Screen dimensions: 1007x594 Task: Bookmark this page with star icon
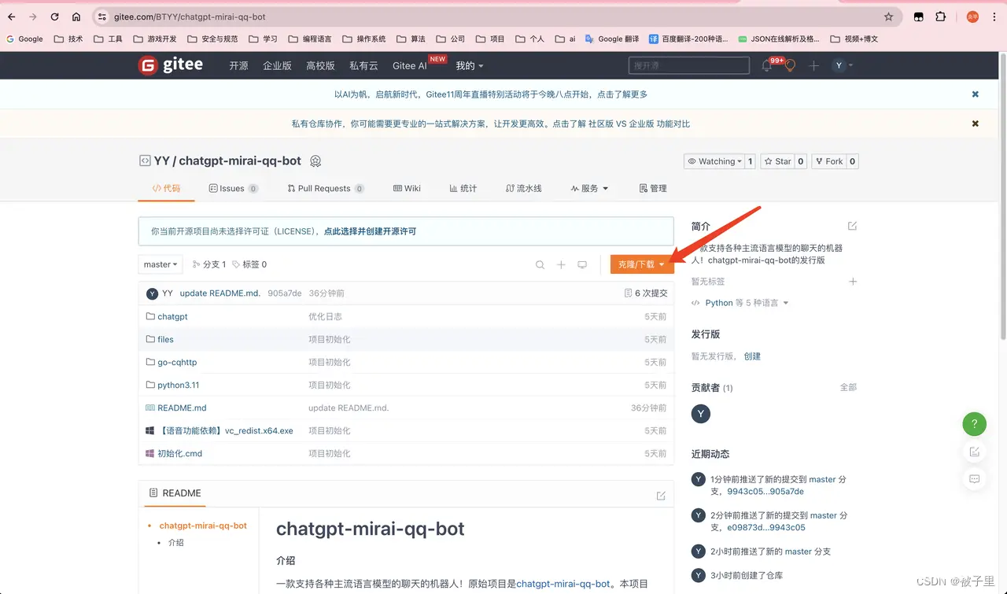click(x=888, y=17)
